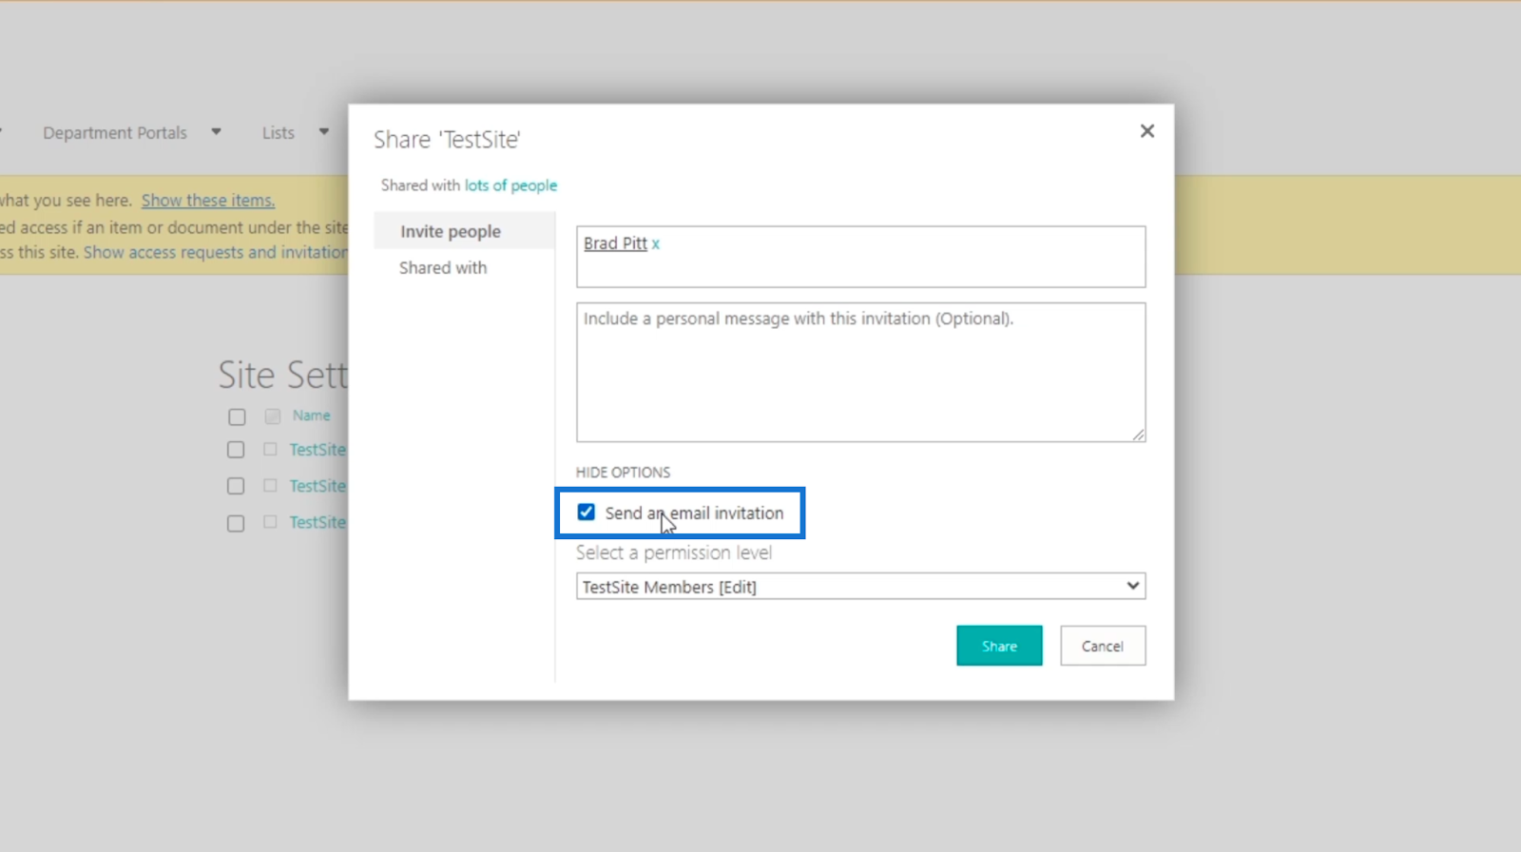Switch to the Invite people tab
The height and width of the screenshot is (852, 1521).
tap(450, 231)
